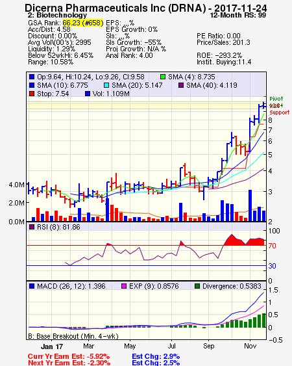Click the green 'Pivot' label beside the chart
The height and width of the screenshot is (366, 292).
click(276, 99)
